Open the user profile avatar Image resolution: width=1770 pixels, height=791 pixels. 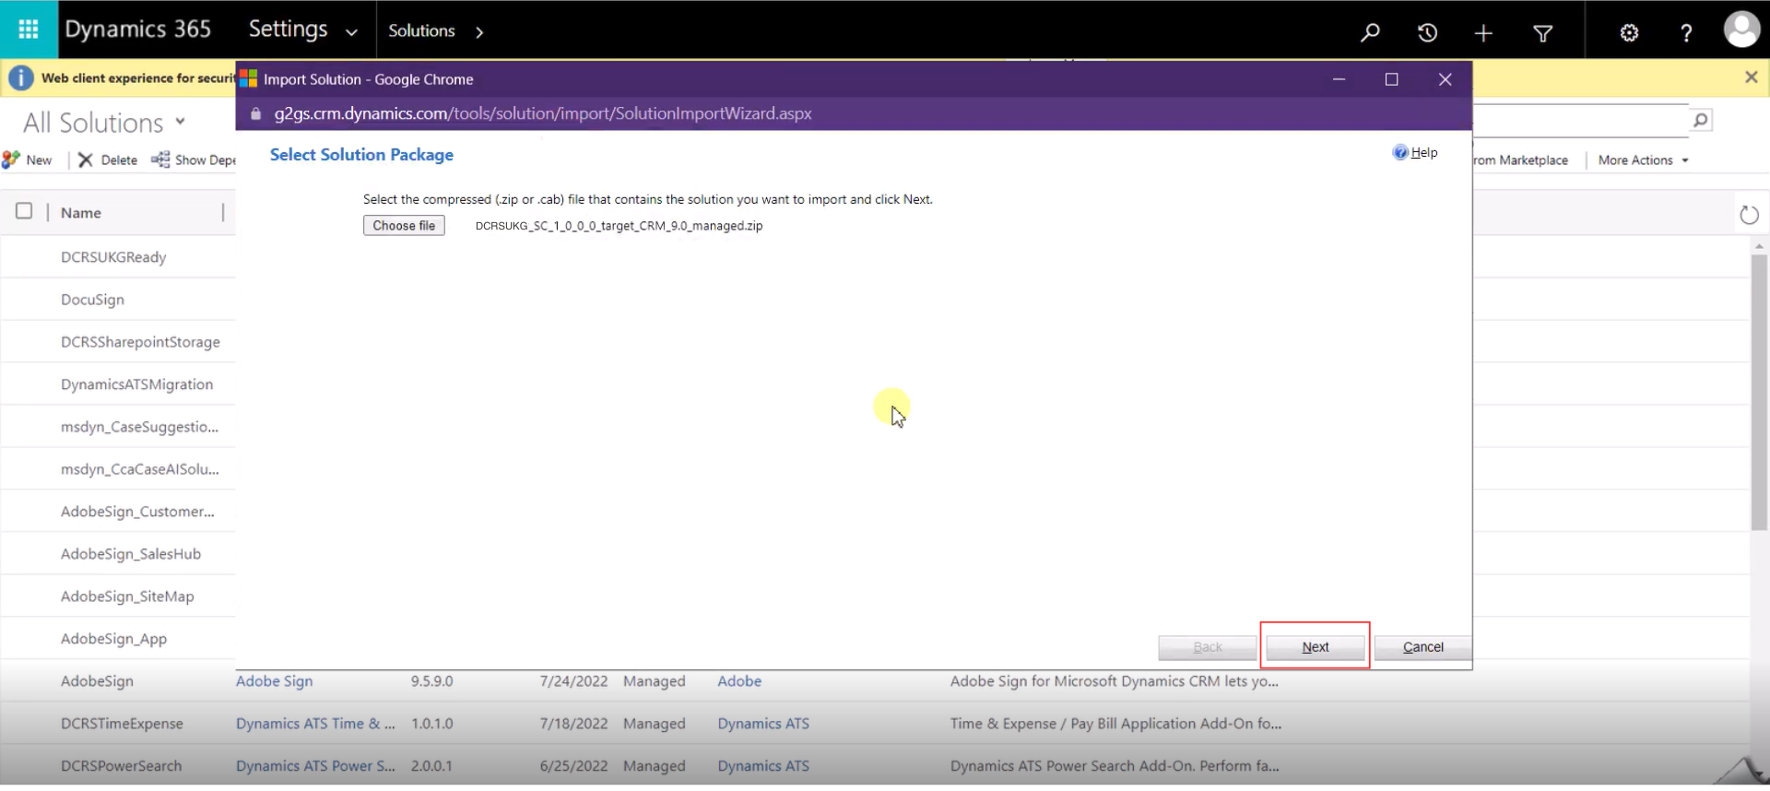[x=1741, y=30]
